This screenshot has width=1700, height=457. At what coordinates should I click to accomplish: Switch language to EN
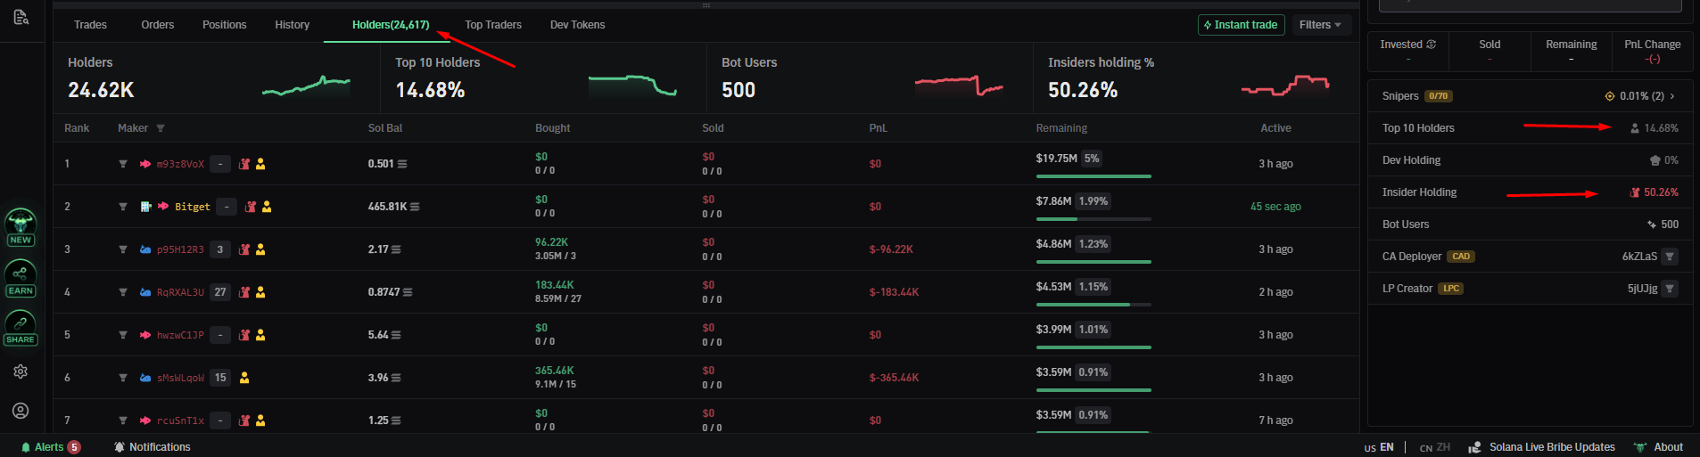(x=1379, y=447)
